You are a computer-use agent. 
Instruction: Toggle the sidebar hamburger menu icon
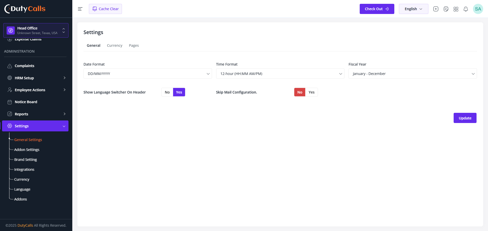pyautogui.click(x=80, y=9)
